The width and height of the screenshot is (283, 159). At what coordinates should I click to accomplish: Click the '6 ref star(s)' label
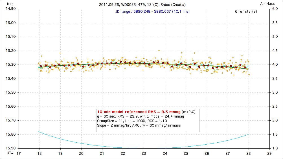[246, 12]
